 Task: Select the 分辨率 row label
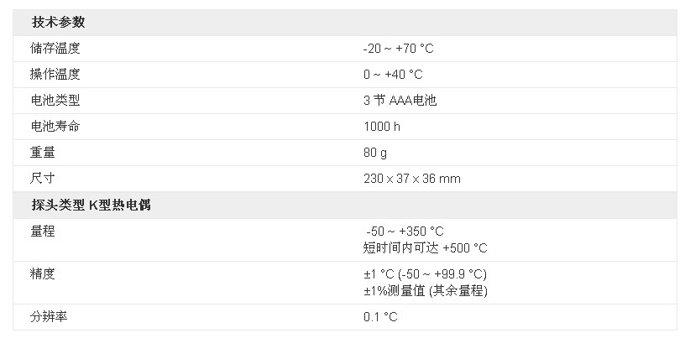tap(49, 316)
